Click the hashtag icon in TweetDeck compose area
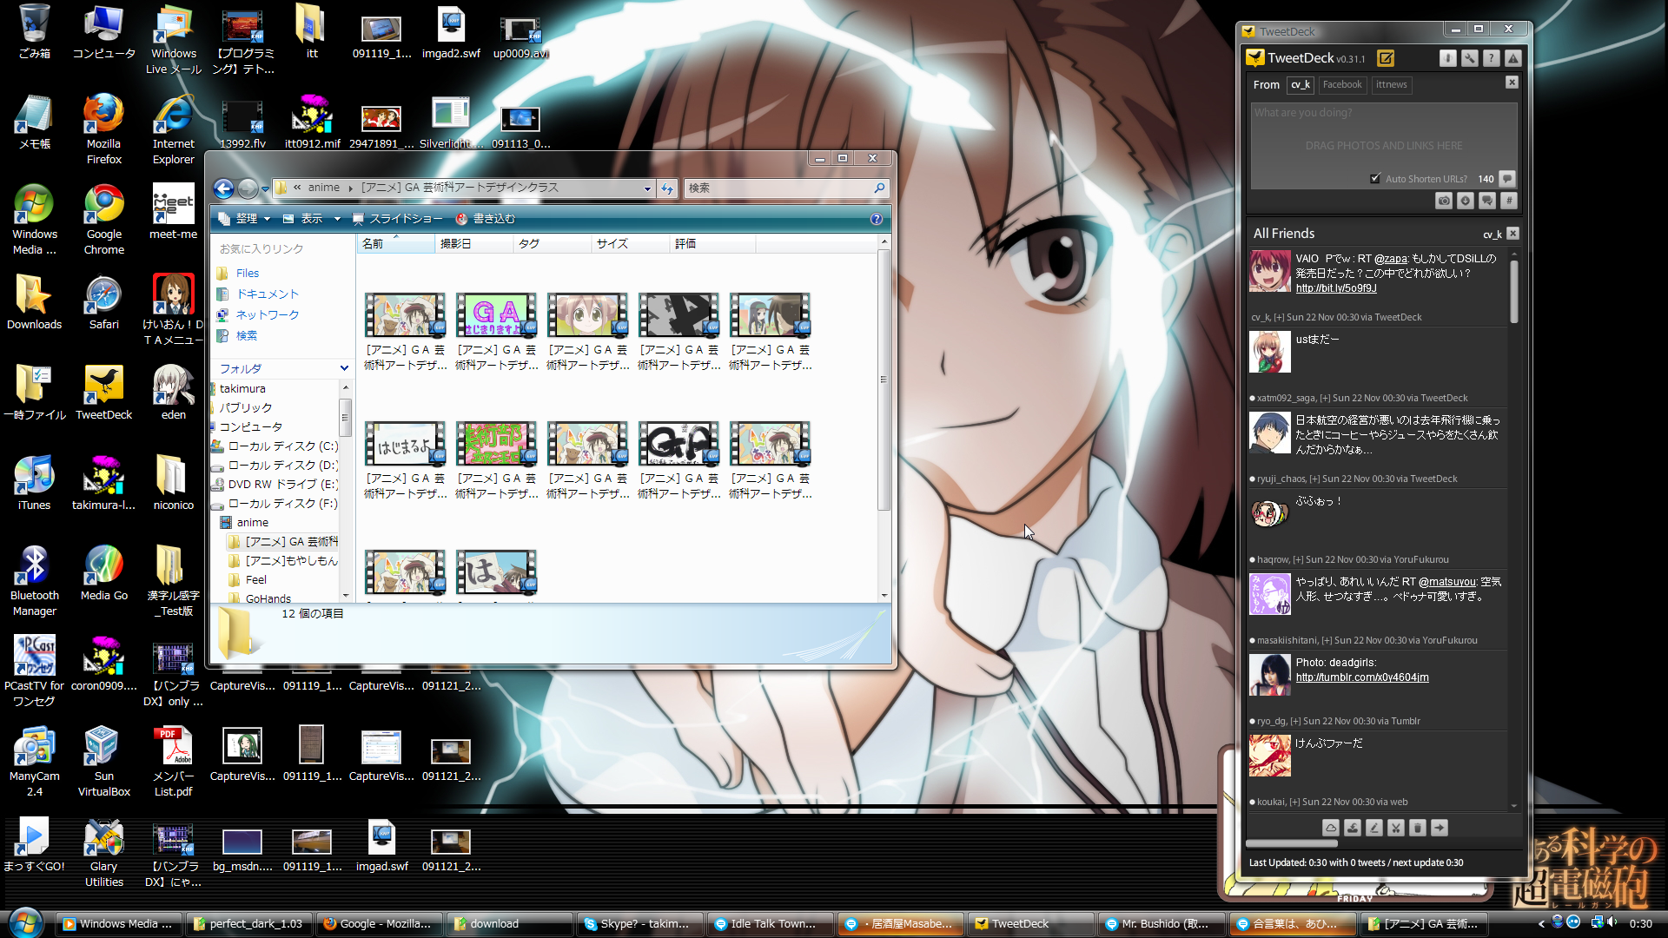The image size is (1668, 938). click(x=1508, y=201)
